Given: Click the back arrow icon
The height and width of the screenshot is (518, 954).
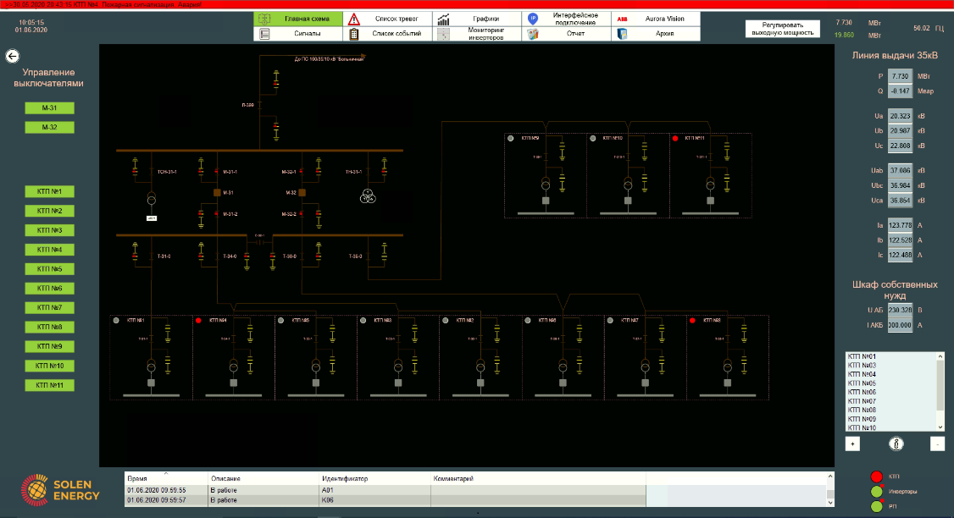Looking at the screenshot, I should coord(12,56).
